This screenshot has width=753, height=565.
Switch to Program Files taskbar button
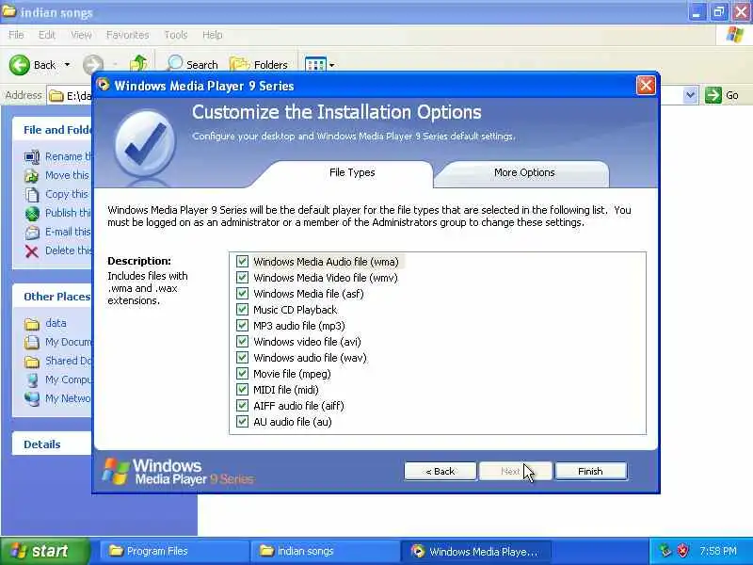[x=174, y=551]
